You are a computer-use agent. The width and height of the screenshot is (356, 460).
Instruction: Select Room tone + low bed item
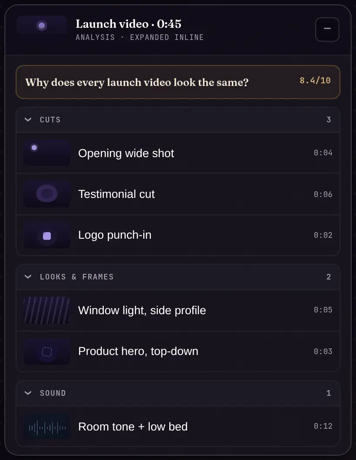[178, 426]
